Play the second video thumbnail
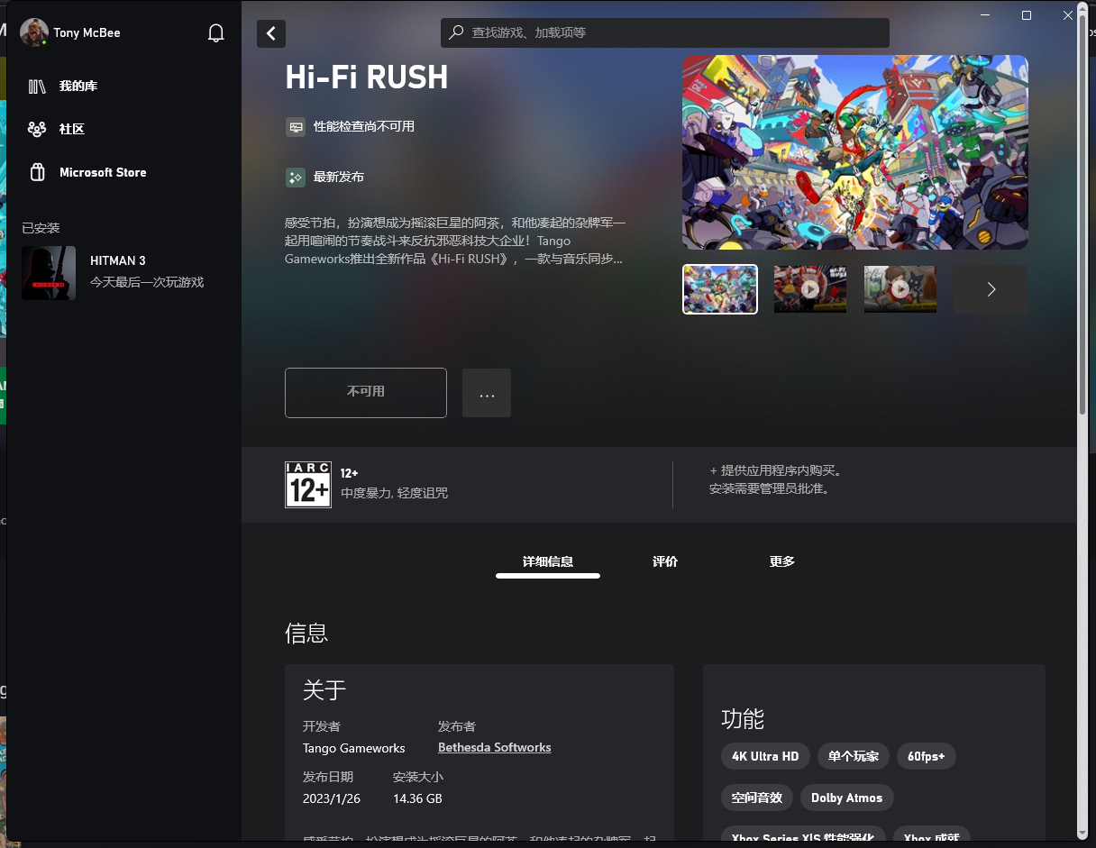This screenshot has height=848, width=1096. [x=810, y=289]
